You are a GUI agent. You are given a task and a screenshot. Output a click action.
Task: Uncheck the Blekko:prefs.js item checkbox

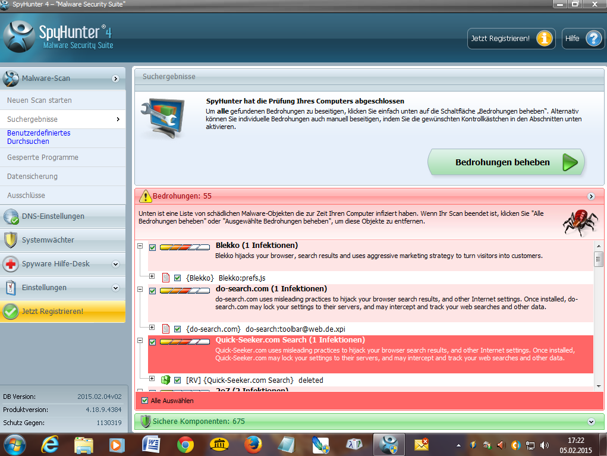pos(177,278)
